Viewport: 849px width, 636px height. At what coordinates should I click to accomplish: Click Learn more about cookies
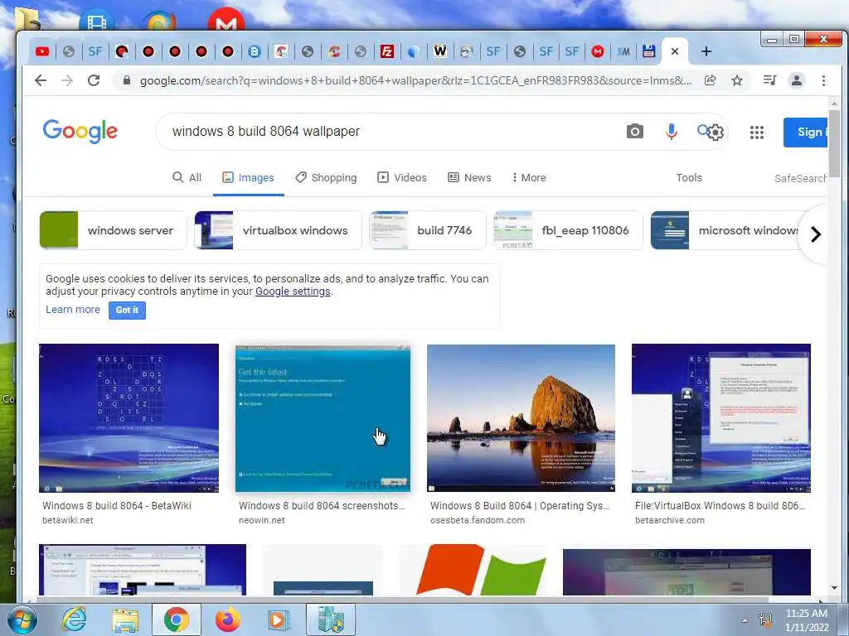click(x=73, y=310)
